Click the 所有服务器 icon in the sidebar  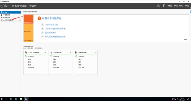point(2,17)
